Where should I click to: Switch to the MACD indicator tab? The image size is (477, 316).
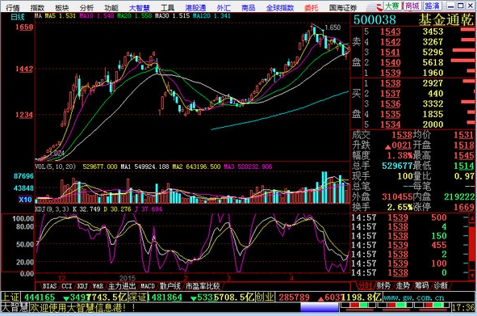[148, 286]
